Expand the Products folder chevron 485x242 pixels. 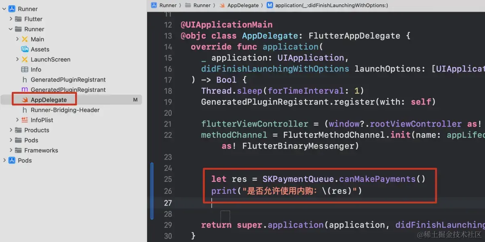(11, 130)
